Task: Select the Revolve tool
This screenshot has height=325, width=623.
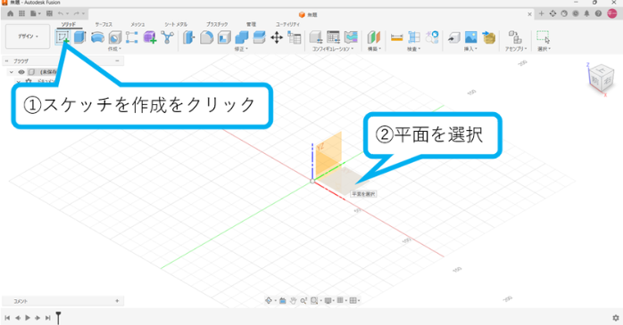Action: point(97,37)
